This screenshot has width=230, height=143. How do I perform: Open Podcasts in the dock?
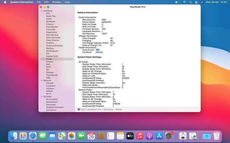click(x=149, y=136)
